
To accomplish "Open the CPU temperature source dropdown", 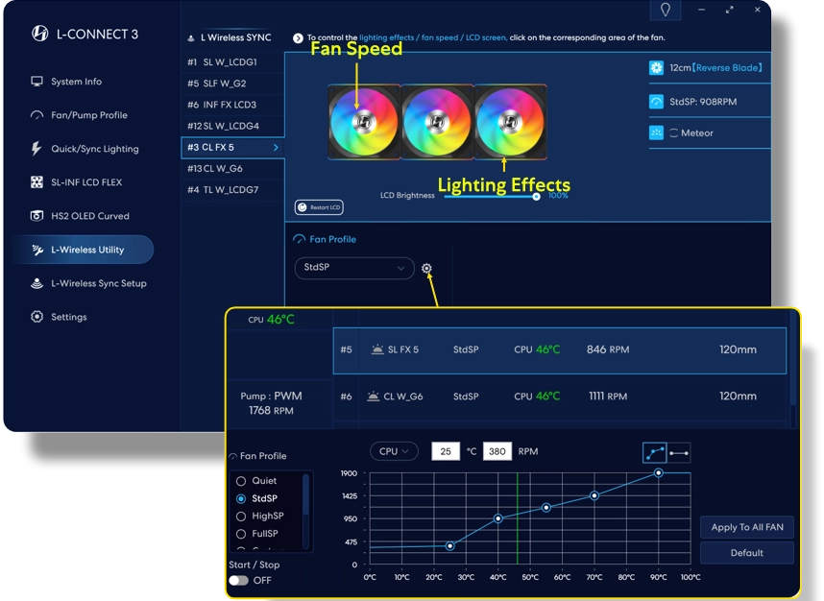I will (394, 451).
